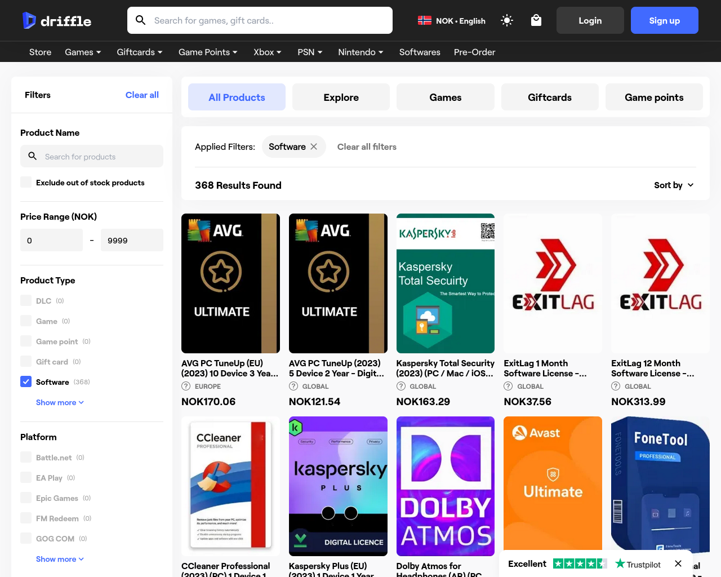
Task: Open the ExitLag 1 Month product image
Action: point(553,283)
